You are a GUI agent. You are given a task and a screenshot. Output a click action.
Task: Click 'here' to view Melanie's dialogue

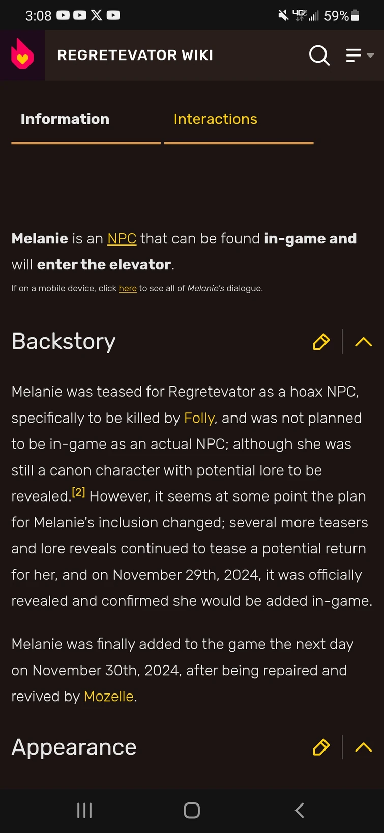coord(128,288)
